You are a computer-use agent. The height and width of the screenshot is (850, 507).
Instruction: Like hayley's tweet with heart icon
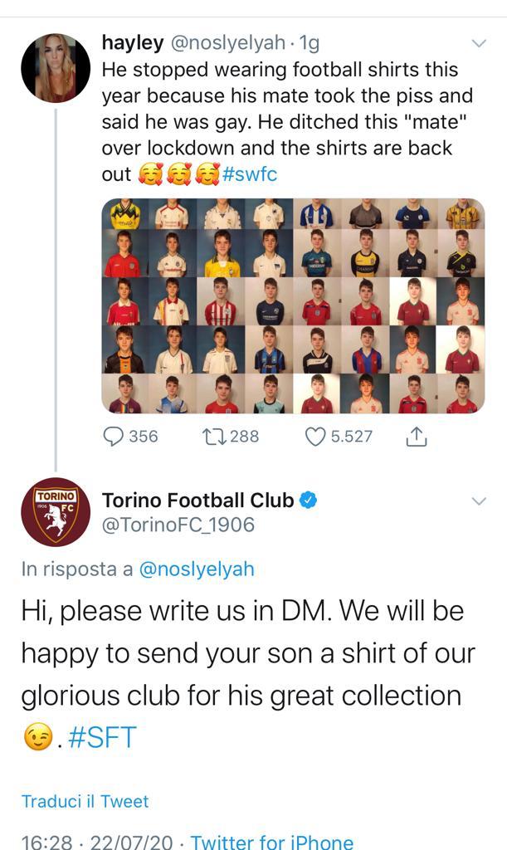315,436
